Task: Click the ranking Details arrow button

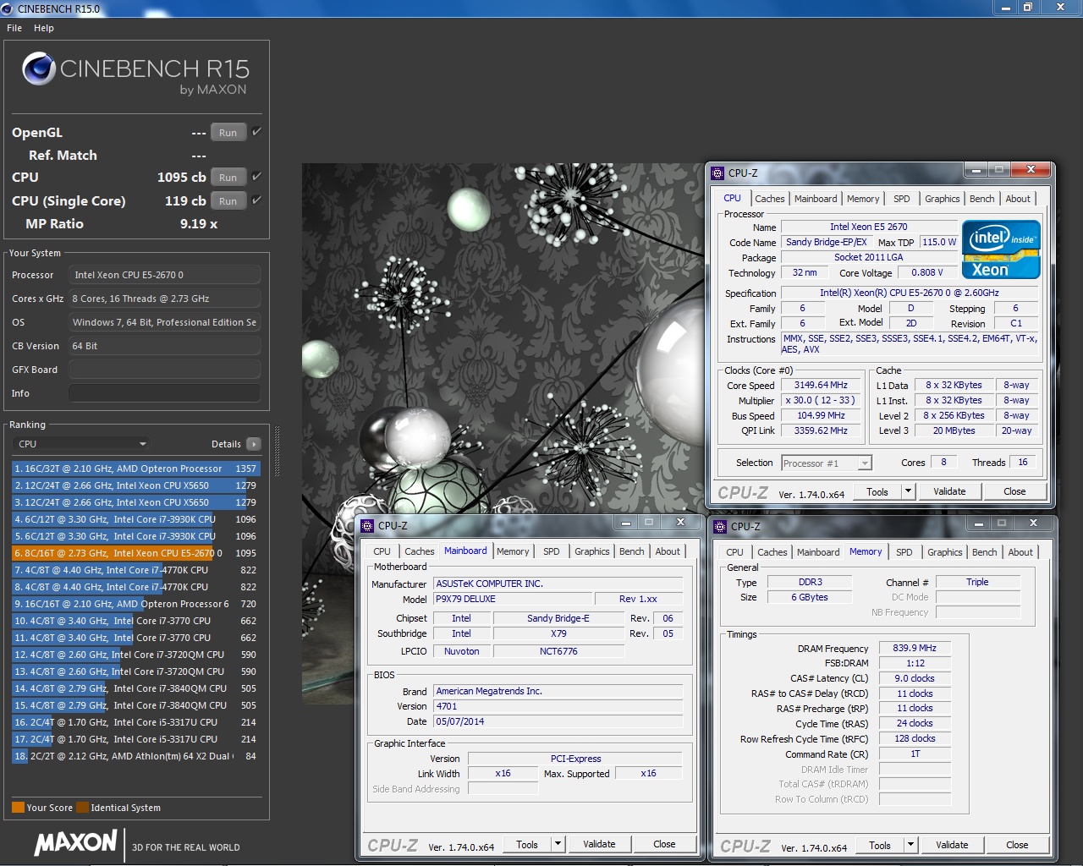Action: click(x=254, y=444)
